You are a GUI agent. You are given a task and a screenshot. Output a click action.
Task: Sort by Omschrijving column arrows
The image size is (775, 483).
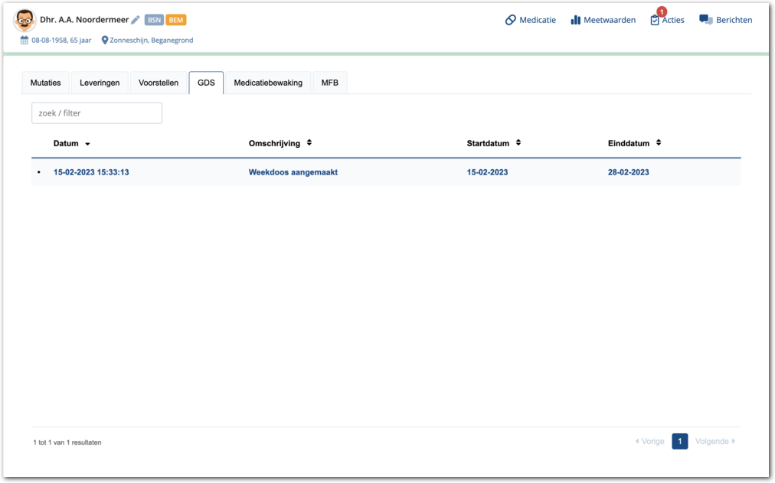click(x=309, y=143)
